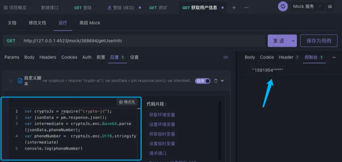The height and width of the screenshot is (162, 342).
Task: Click the 发送 send button
Action: 279,41
